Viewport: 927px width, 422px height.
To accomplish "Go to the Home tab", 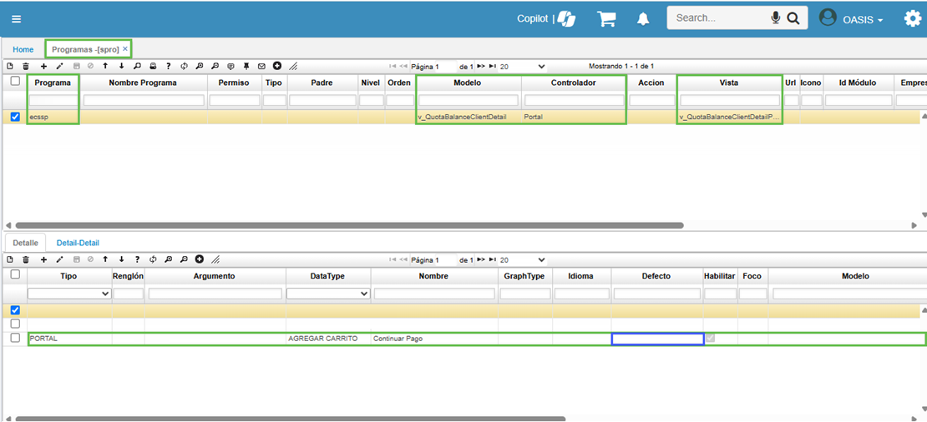I will [x=23, y=49].
